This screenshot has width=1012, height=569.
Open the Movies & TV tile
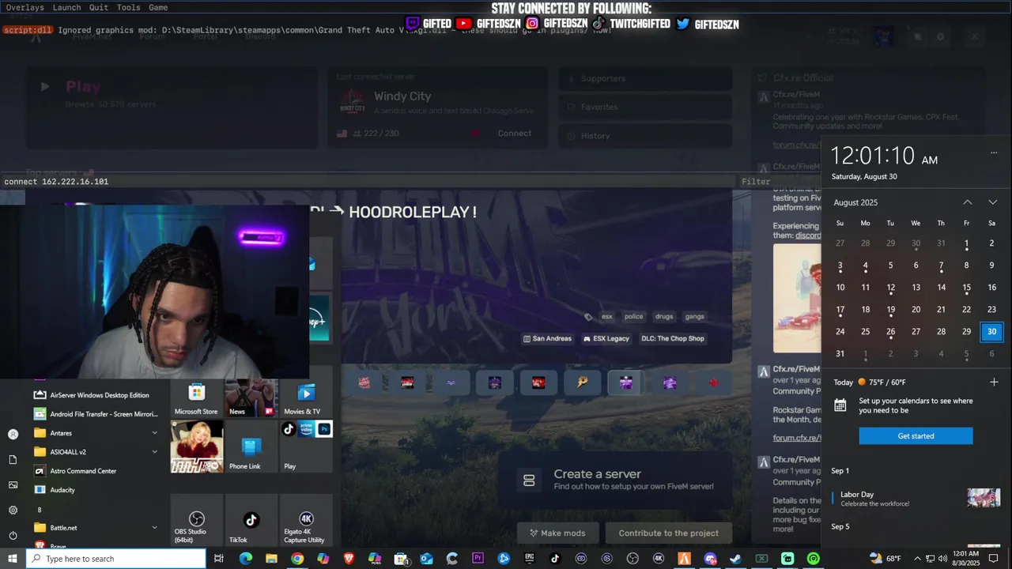306,398
